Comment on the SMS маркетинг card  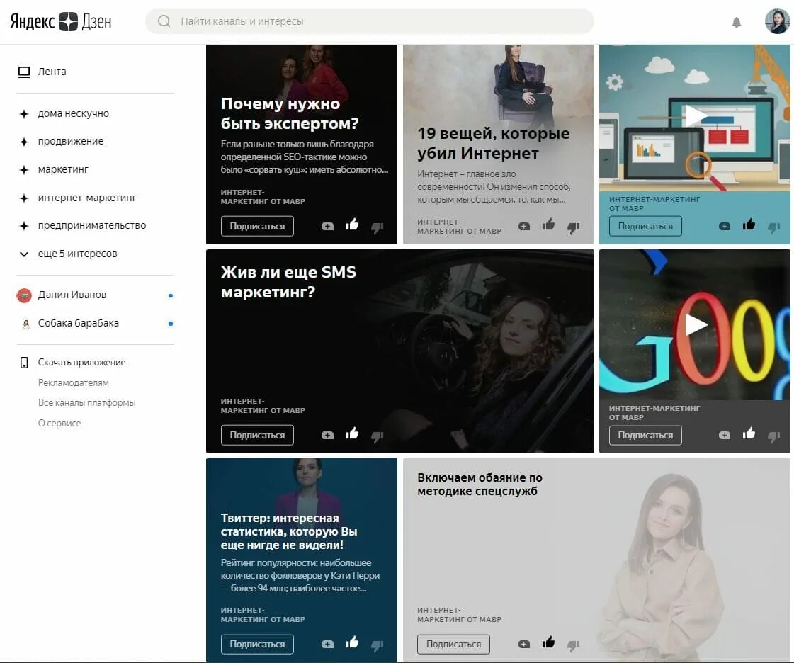328,435
